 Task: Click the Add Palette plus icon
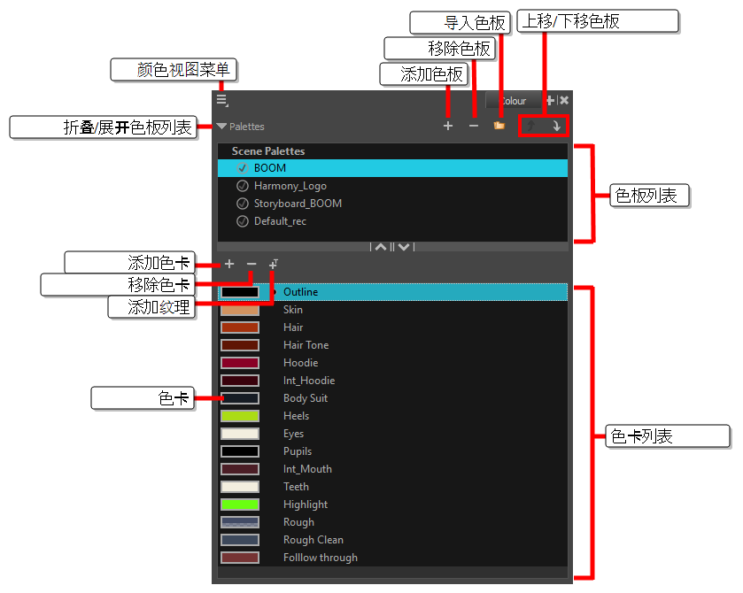point(448,126)
